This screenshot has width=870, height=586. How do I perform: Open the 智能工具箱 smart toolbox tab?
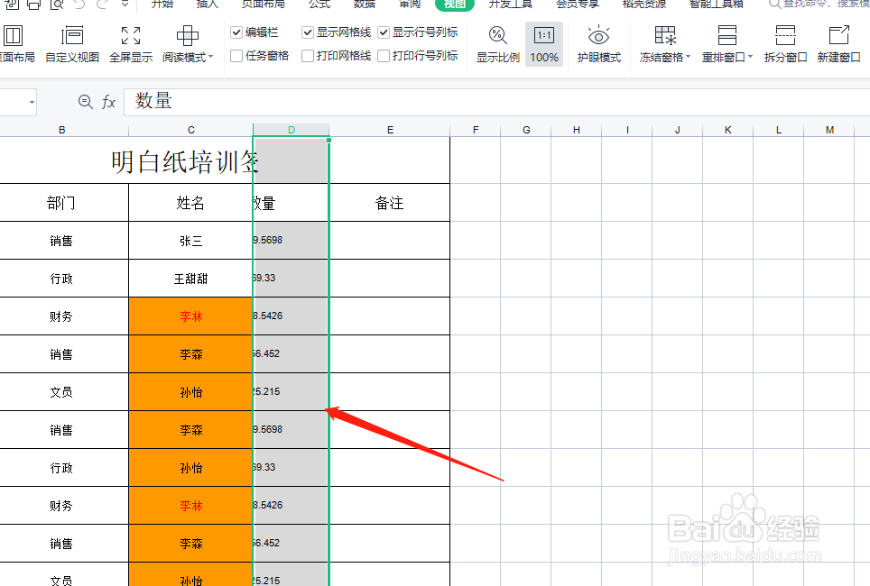coord(716,5)
